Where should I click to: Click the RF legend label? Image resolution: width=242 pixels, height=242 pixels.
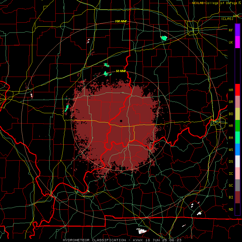(x=231, y=30)
